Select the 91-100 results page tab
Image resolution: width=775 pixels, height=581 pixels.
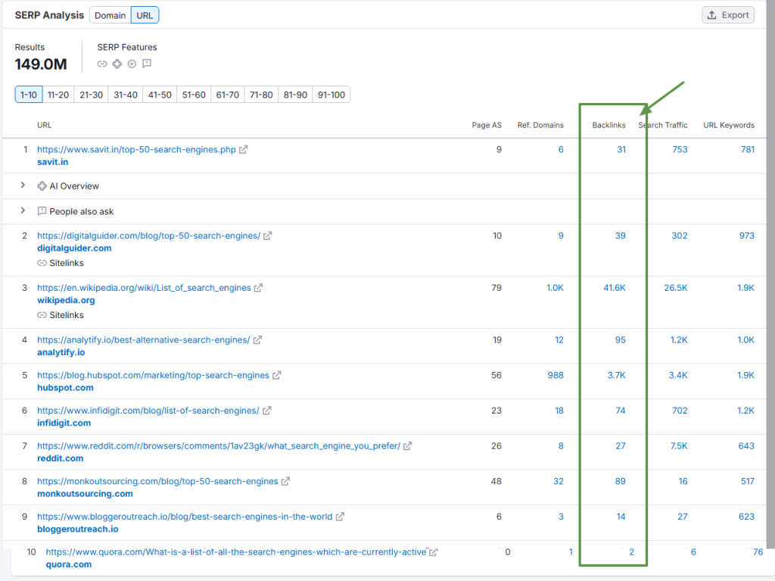[331, 95]
